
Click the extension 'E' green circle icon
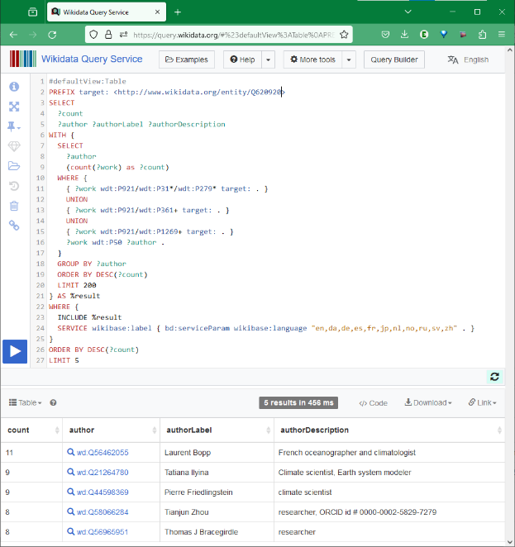click(x=424, y=35)
